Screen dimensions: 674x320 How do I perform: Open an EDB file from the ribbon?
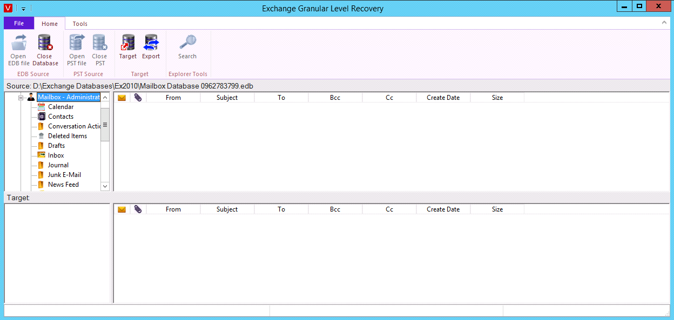(19, 50)
